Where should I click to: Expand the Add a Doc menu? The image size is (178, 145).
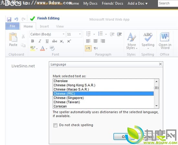(x=138, y=4)
